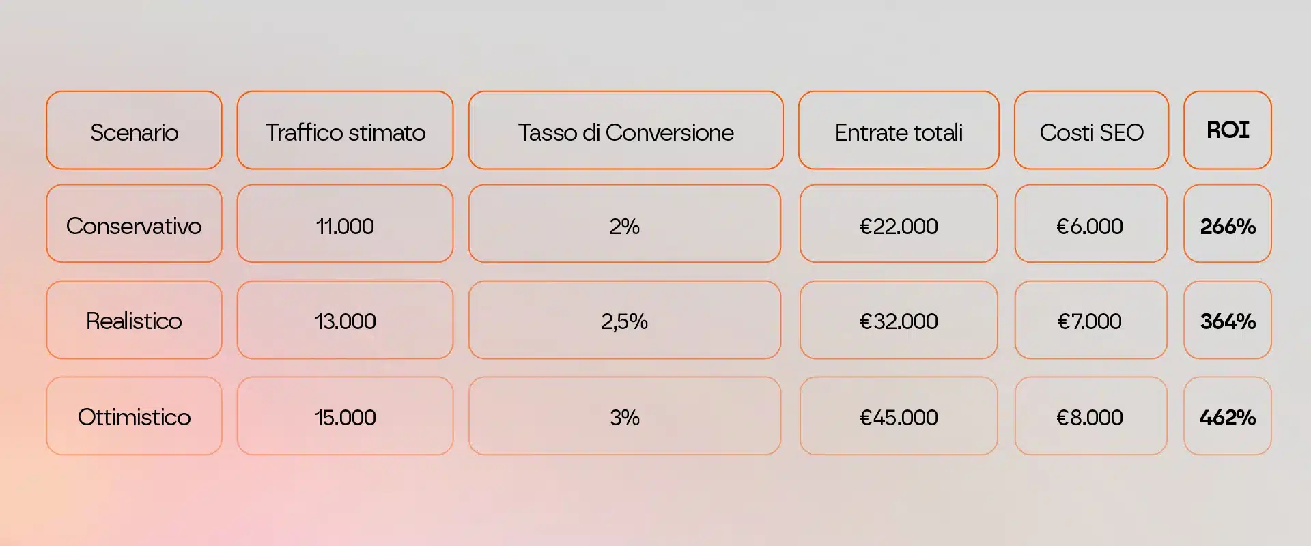Click the 13.000 traffic cell
This screenshot has width=1311, height=546.
coord(345,320)
